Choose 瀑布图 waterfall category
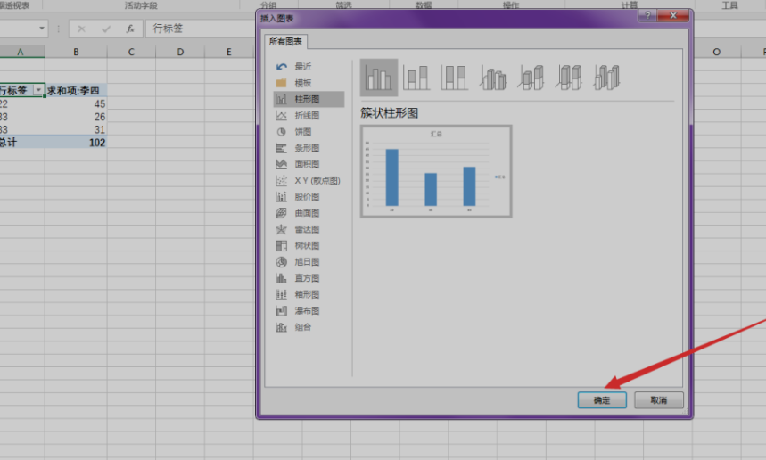766x460 pixels. click(309, 310)
